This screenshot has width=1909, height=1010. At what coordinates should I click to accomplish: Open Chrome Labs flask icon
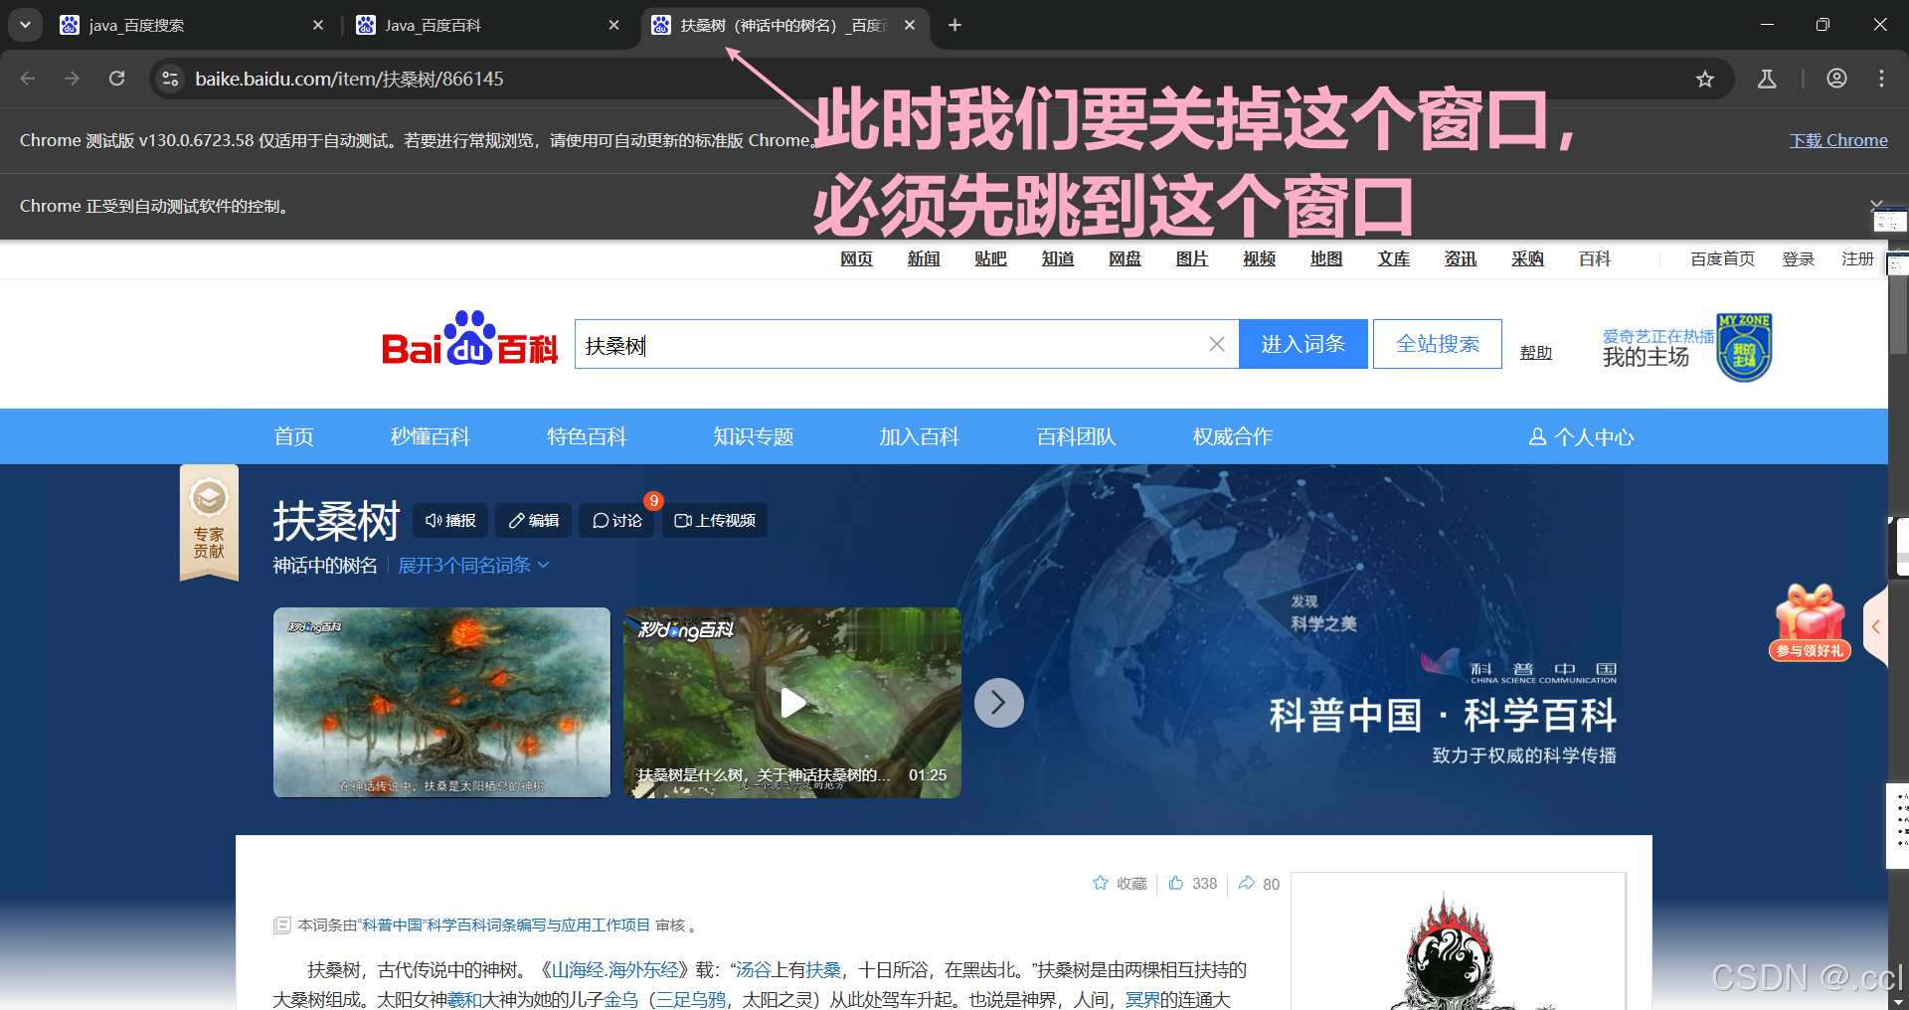tap(1767, 79)
